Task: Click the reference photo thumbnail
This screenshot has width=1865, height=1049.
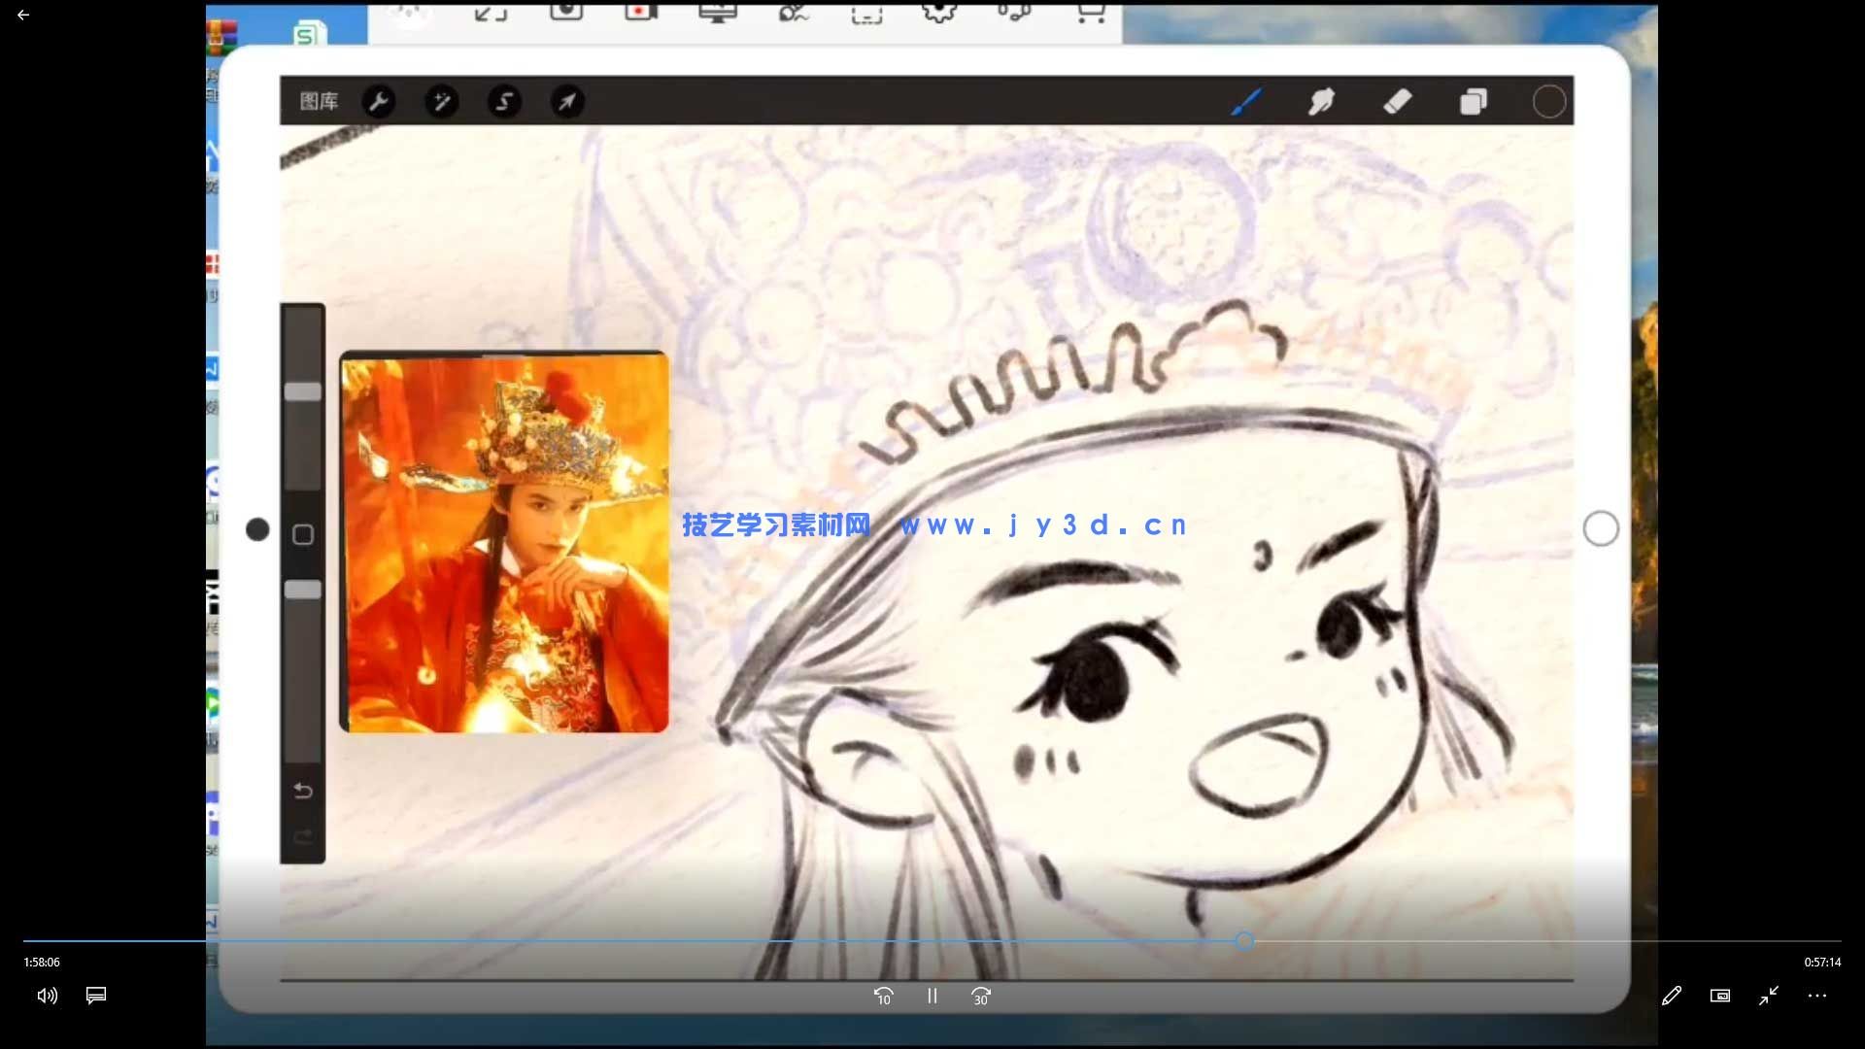Action: [504, 542]
